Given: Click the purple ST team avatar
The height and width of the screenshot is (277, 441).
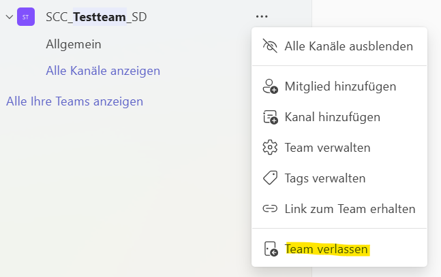Looking at the screenshot, I should pos(26,17).
